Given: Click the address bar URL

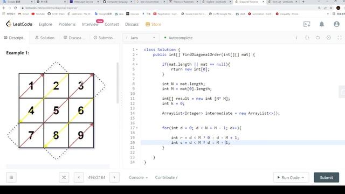Looking at the screenshot, I should click(51, 8).
